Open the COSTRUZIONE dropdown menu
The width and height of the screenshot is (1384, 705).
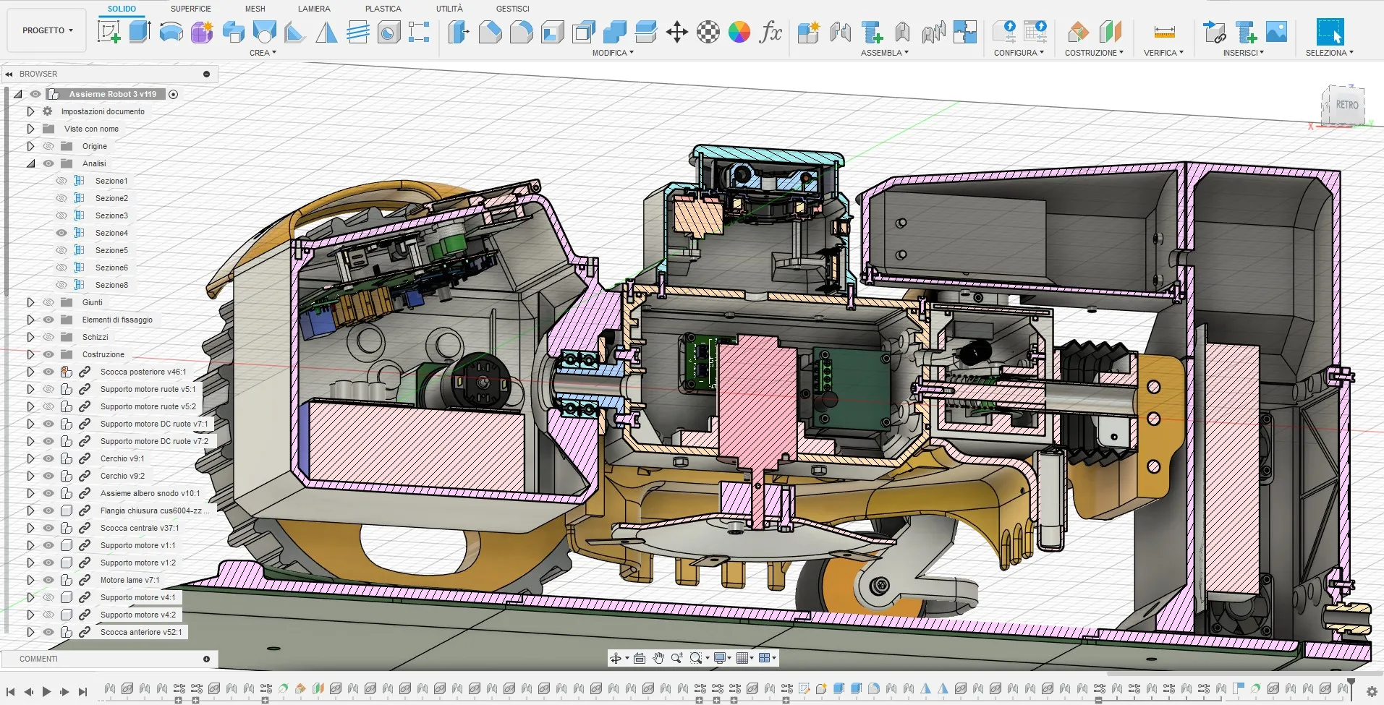[1094, 53]
